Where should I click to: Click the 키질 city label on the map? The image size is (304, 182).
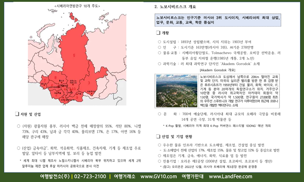[x=79, y=94]
